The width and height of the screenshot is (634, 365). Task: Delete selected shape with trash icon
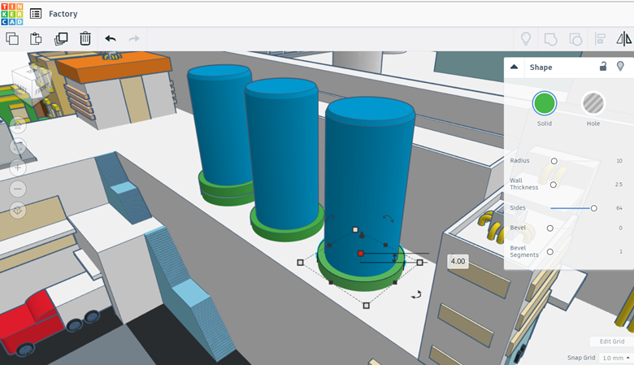point(85,38)
